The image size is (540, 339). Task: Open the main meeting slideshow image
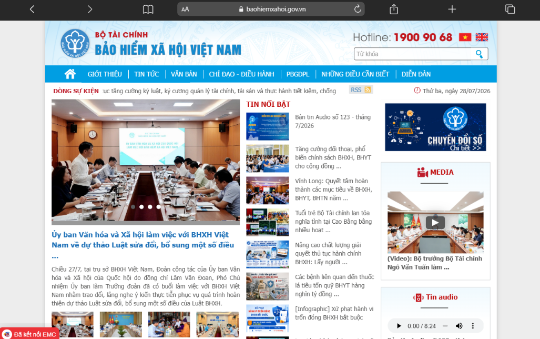pyautogui.click(x=146, y=162)
